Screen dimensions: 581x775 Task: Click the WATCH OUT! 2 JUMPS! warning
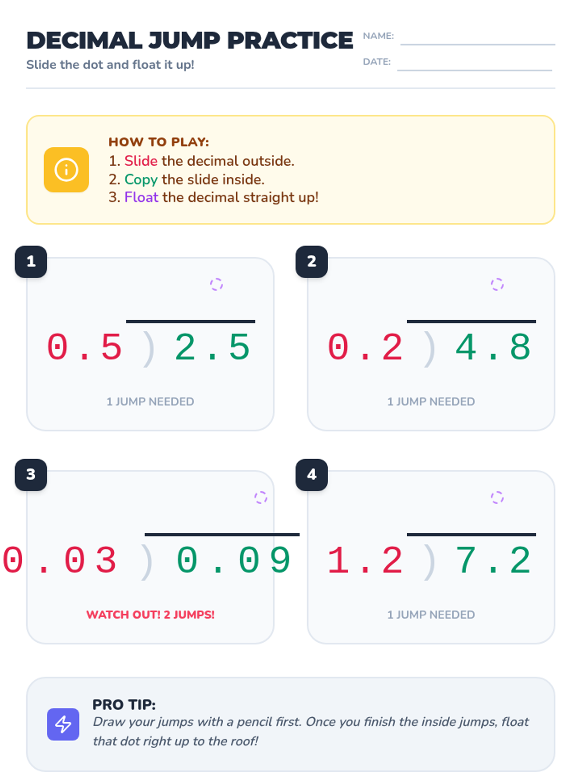point(150,615)
